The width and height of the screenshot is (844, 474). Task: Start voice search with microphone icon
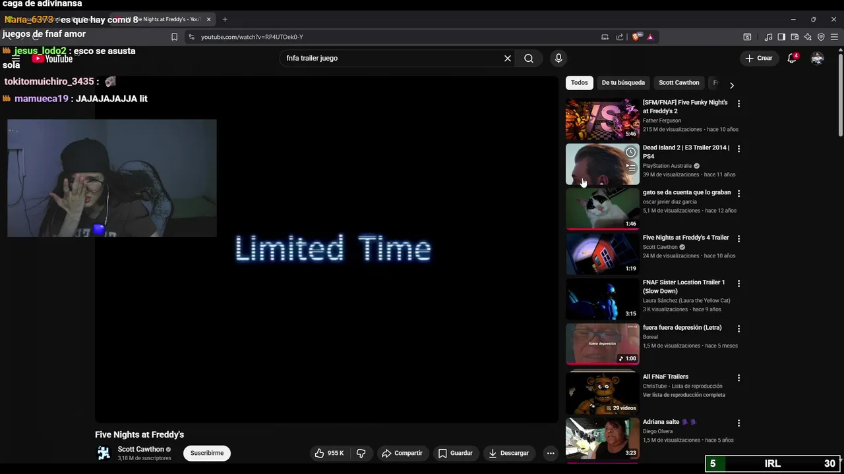(x=558, y=58)
